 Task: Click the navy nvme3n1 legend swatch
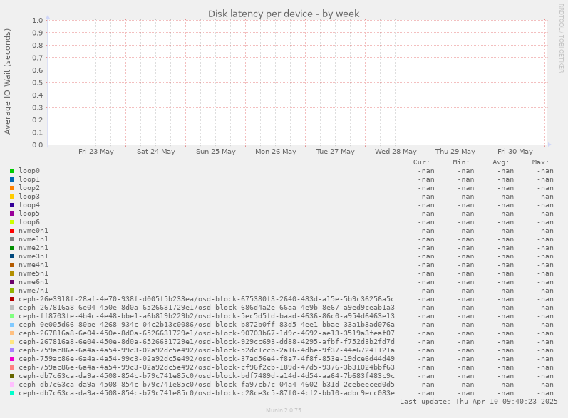coord(12,256)
